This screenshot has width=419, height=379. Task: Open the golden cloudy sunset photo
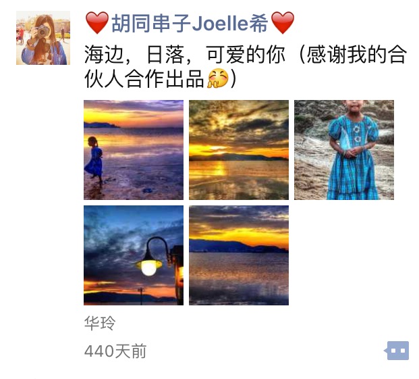[239, 150]
